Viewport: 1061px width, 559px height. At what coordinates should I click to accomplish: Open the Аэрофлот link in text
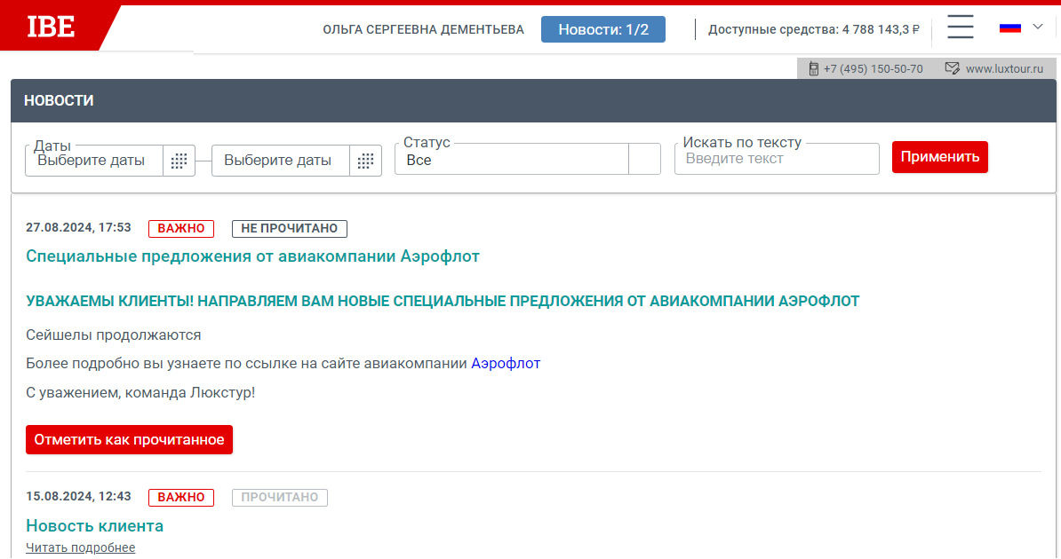(x=506, y=363)
